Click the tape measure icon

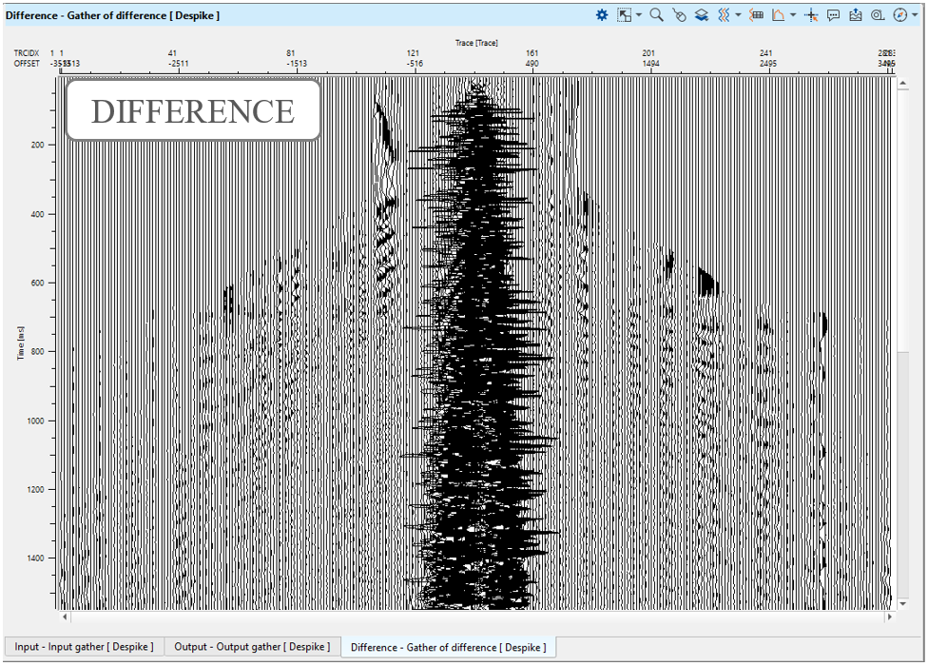(x=878, y=15)
